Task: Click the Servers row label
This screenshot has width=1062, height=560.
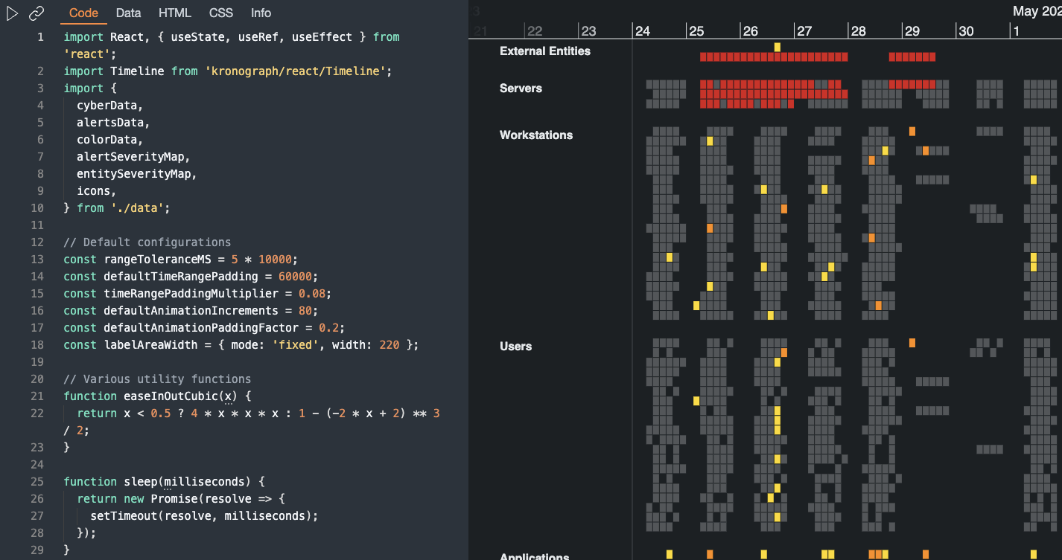Action: [521, 88]
